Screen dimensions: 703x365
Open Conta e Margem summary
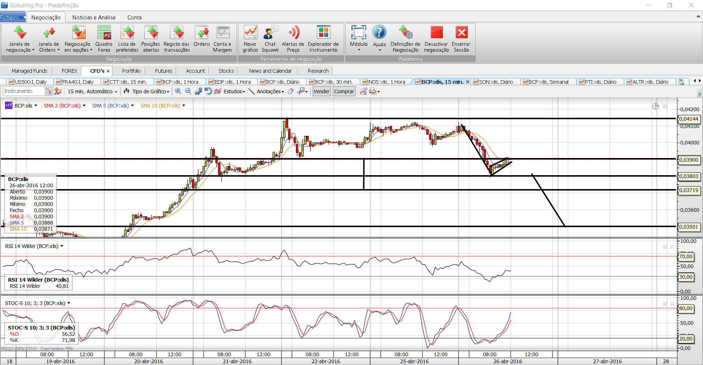(x=223, y=39)
